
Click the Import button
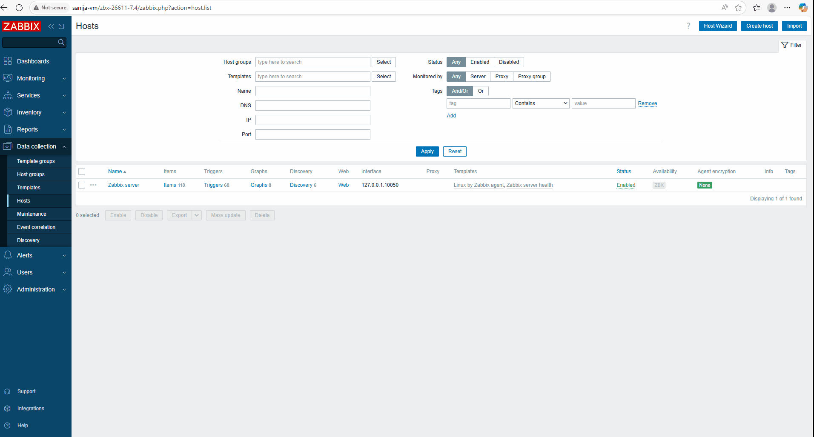tap(794, 26)
